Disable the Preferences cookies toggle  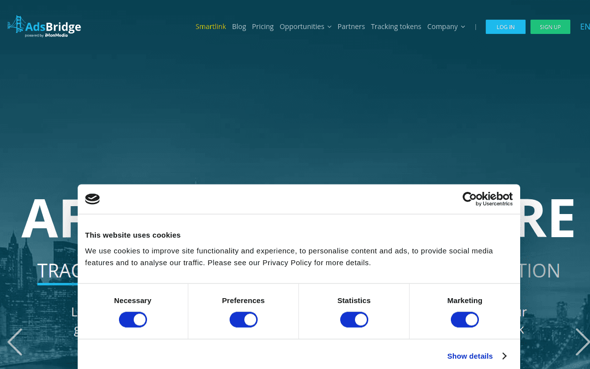click(x=243, y=319)
